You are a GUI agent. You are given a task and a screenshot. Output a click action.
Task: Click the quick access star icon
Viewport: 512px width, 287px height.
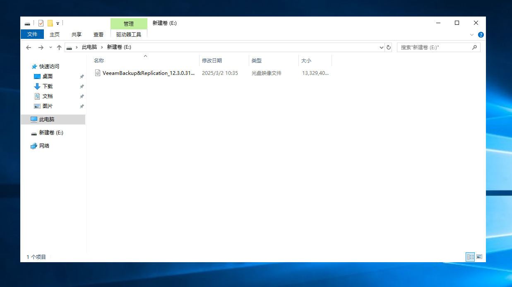(x=34, y=66)
